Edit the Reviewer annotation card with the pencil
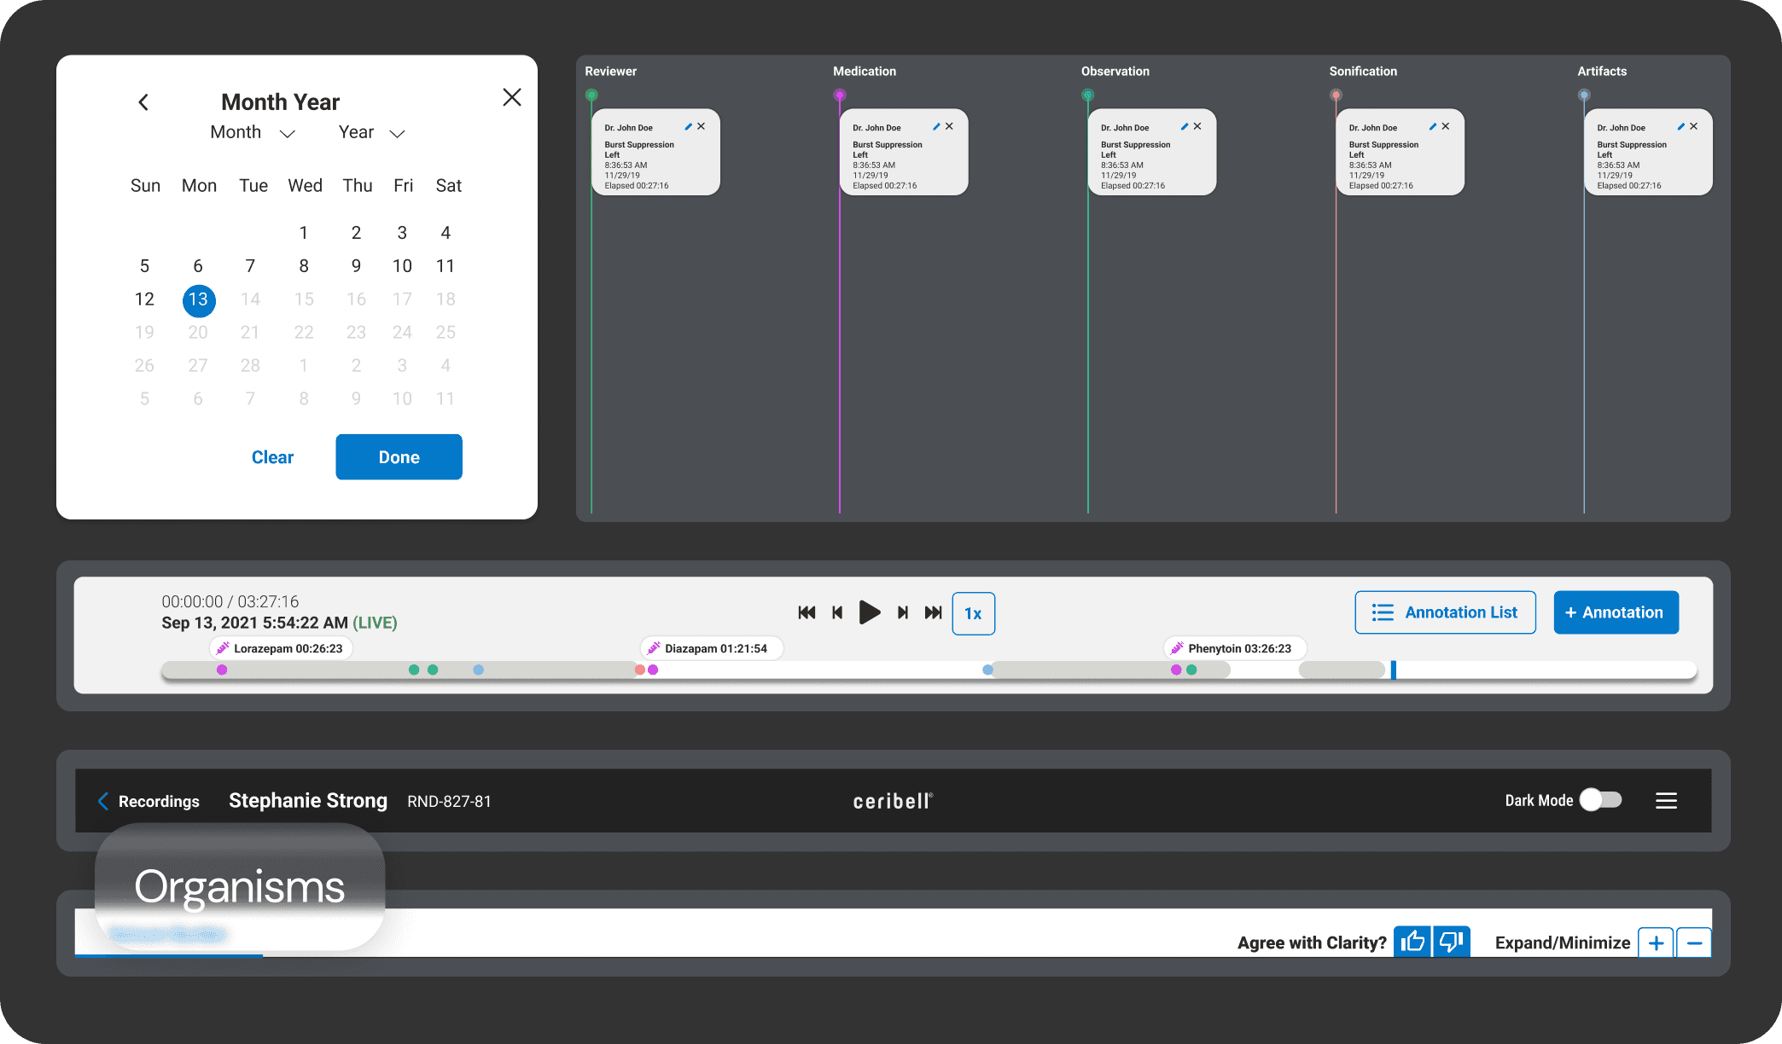 (x=688, y=126)
